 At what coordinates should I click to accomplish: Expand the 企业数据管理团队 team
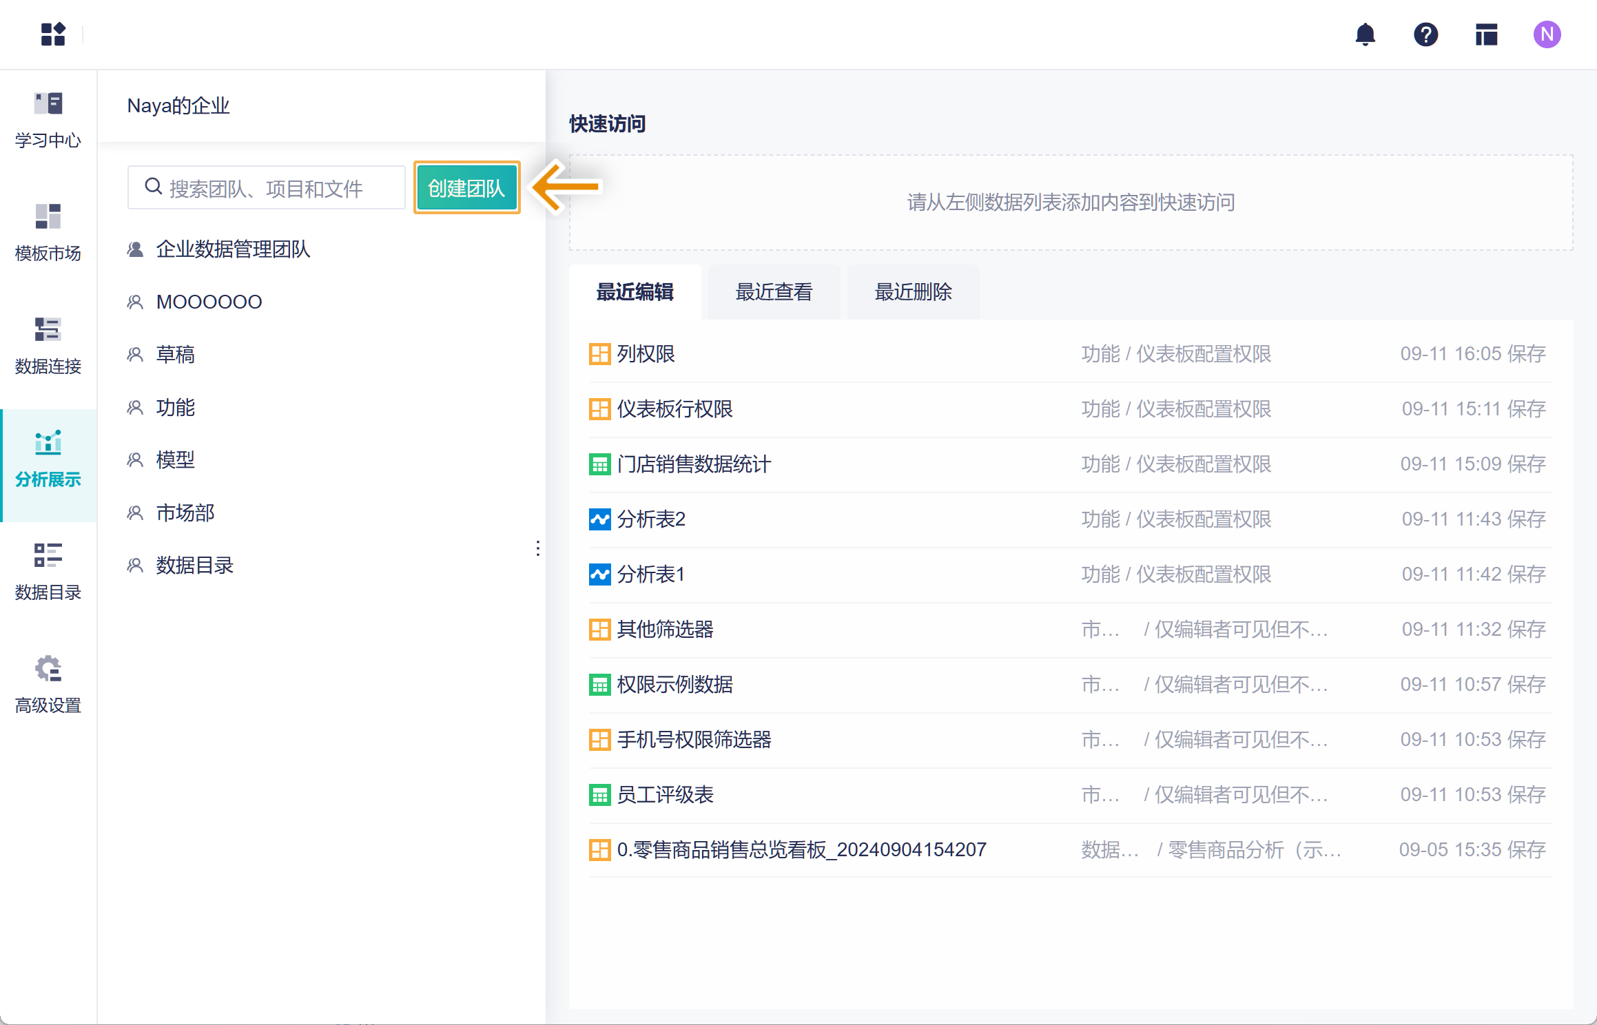[x=233, y=249]
